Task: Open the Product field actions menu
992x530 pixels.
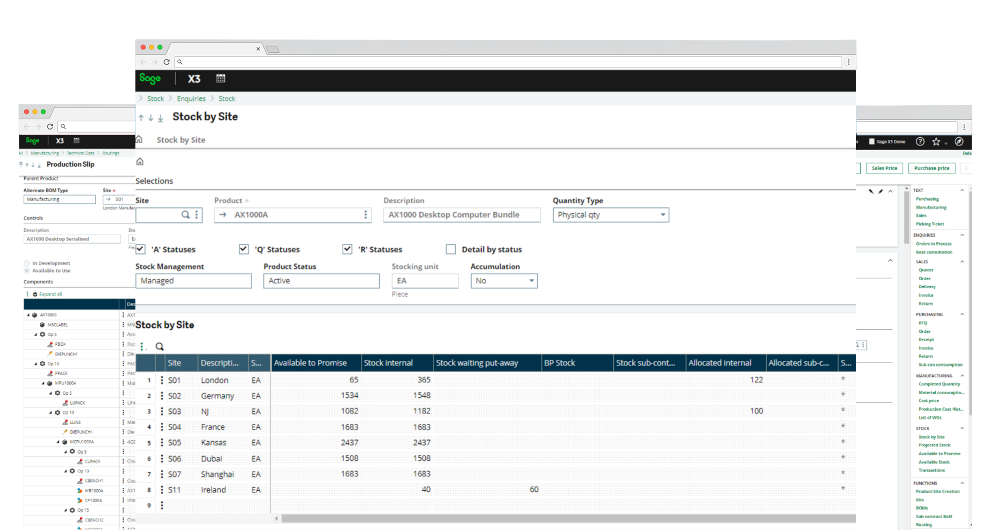Action: click(366, 215)
